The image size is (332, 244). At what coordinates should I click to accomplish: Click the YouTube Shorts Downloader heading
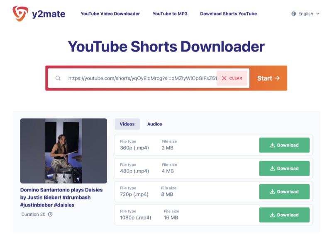pyautogui.click(x=166, y=46)
